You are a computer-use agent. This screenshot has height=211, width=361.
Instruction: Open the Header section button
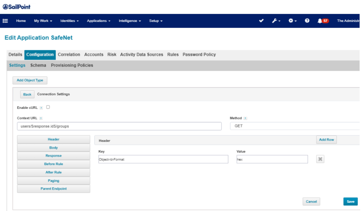(x=54, y=139)
